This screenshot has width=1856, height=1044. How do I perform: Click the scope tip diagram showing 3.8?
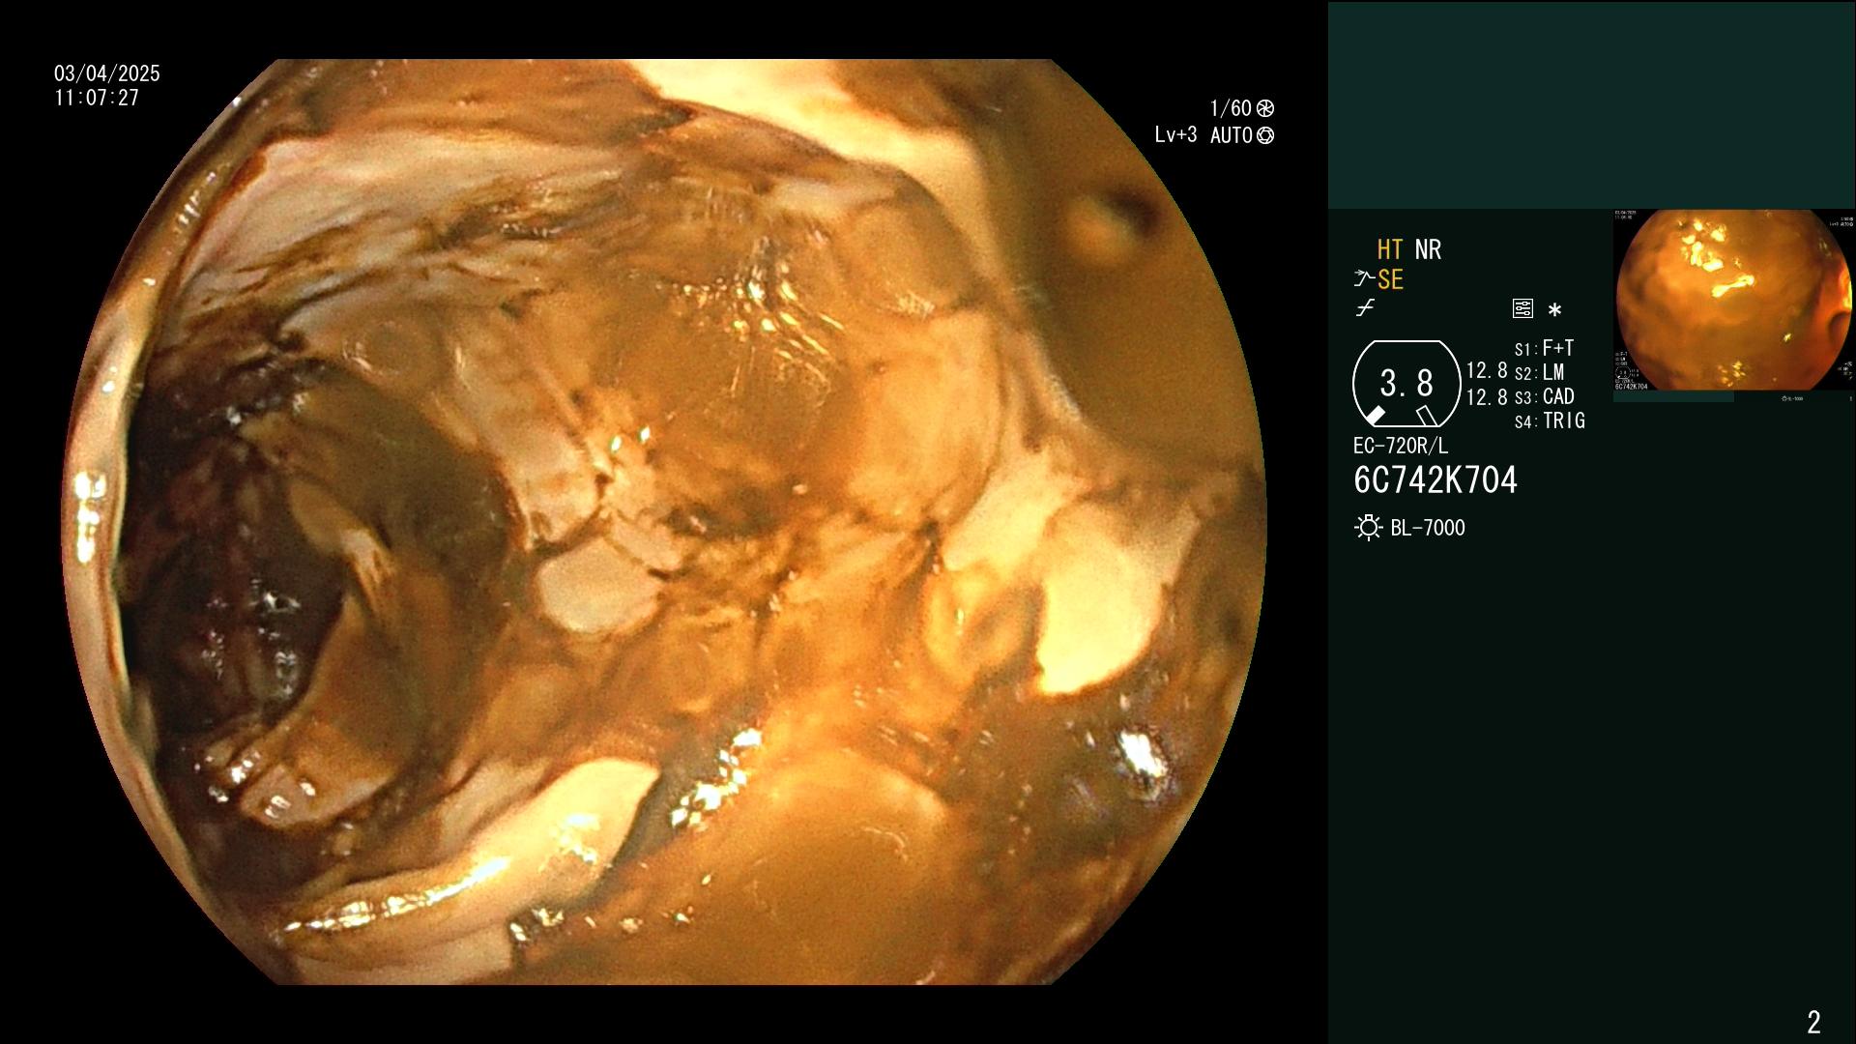(1406, 384)
